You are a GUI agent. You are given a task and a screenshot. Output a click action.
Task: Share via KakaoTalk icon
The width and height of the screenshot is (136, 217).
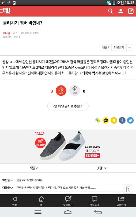(106, 120)
